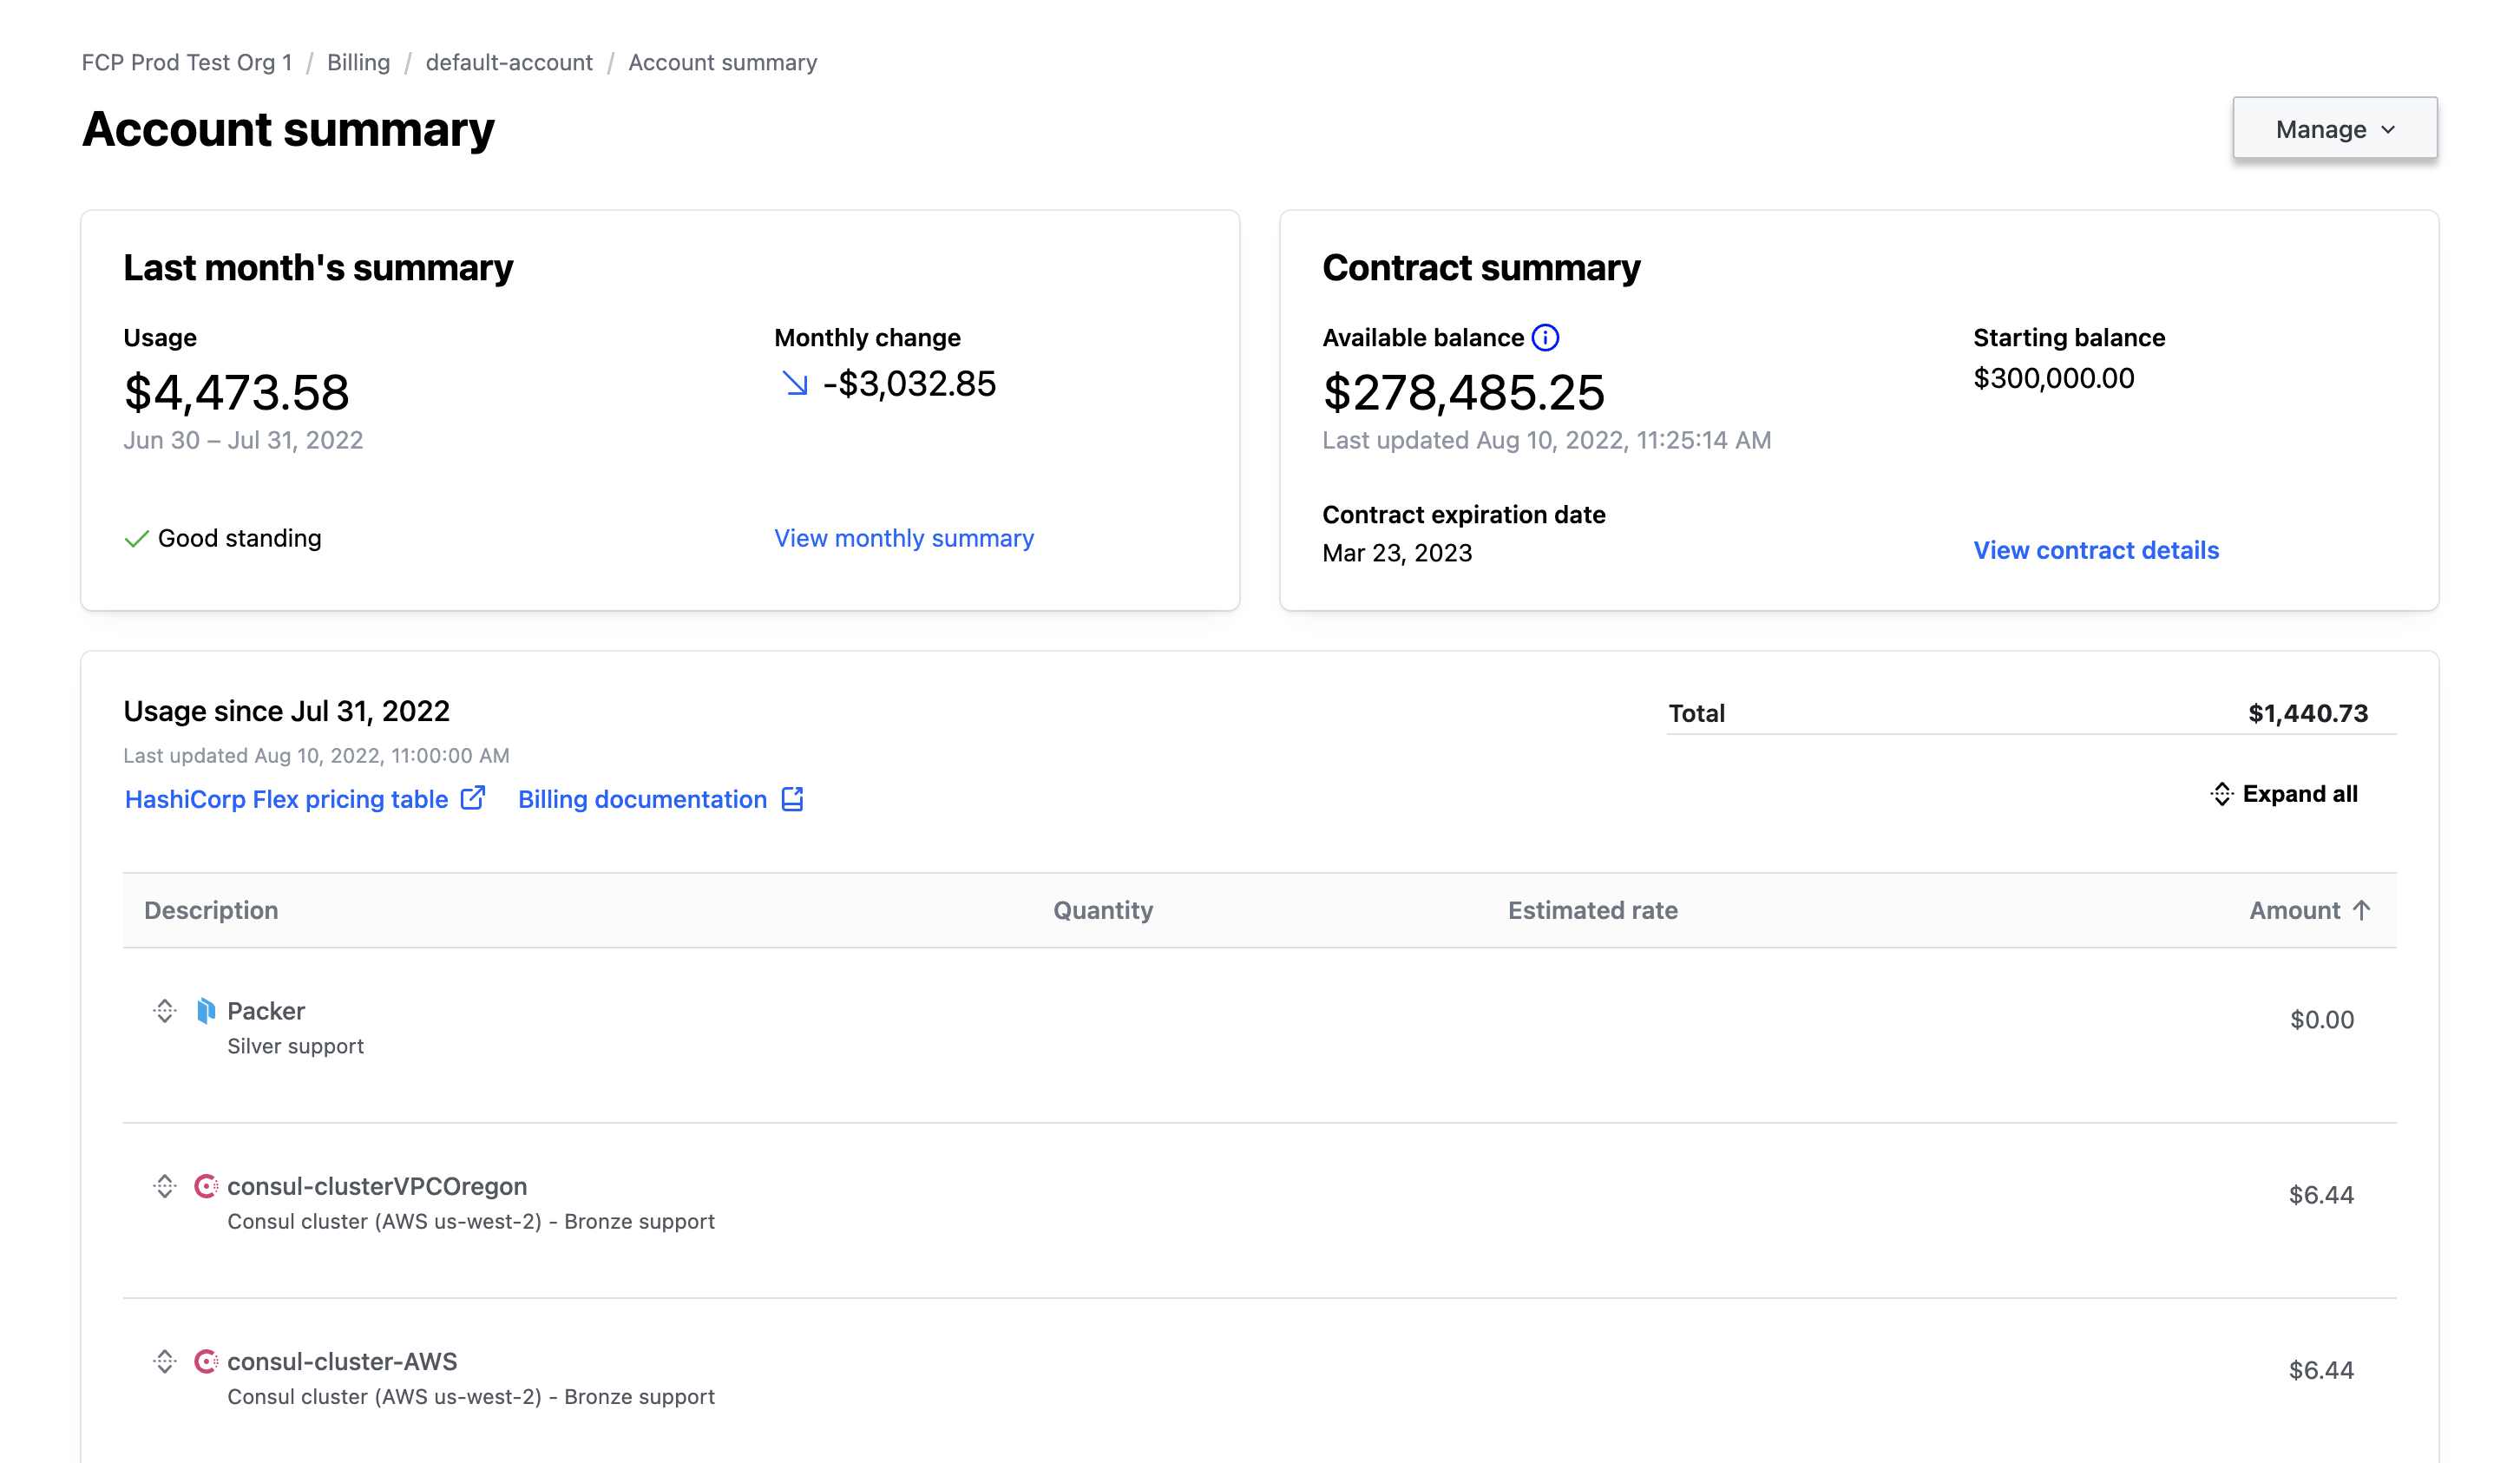Click the Account summary breadcrumb

pyautogui.click(x=723, y=62)
